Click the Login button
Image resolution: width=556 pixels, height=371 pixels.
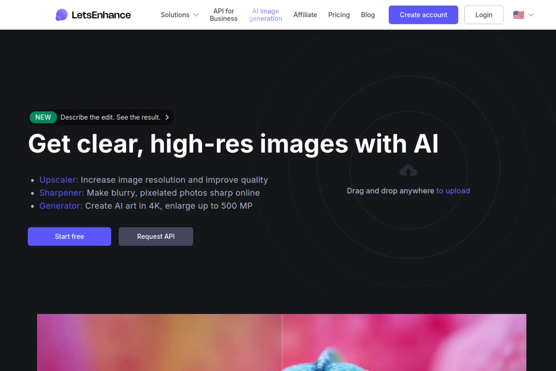[x=484, y=15]
